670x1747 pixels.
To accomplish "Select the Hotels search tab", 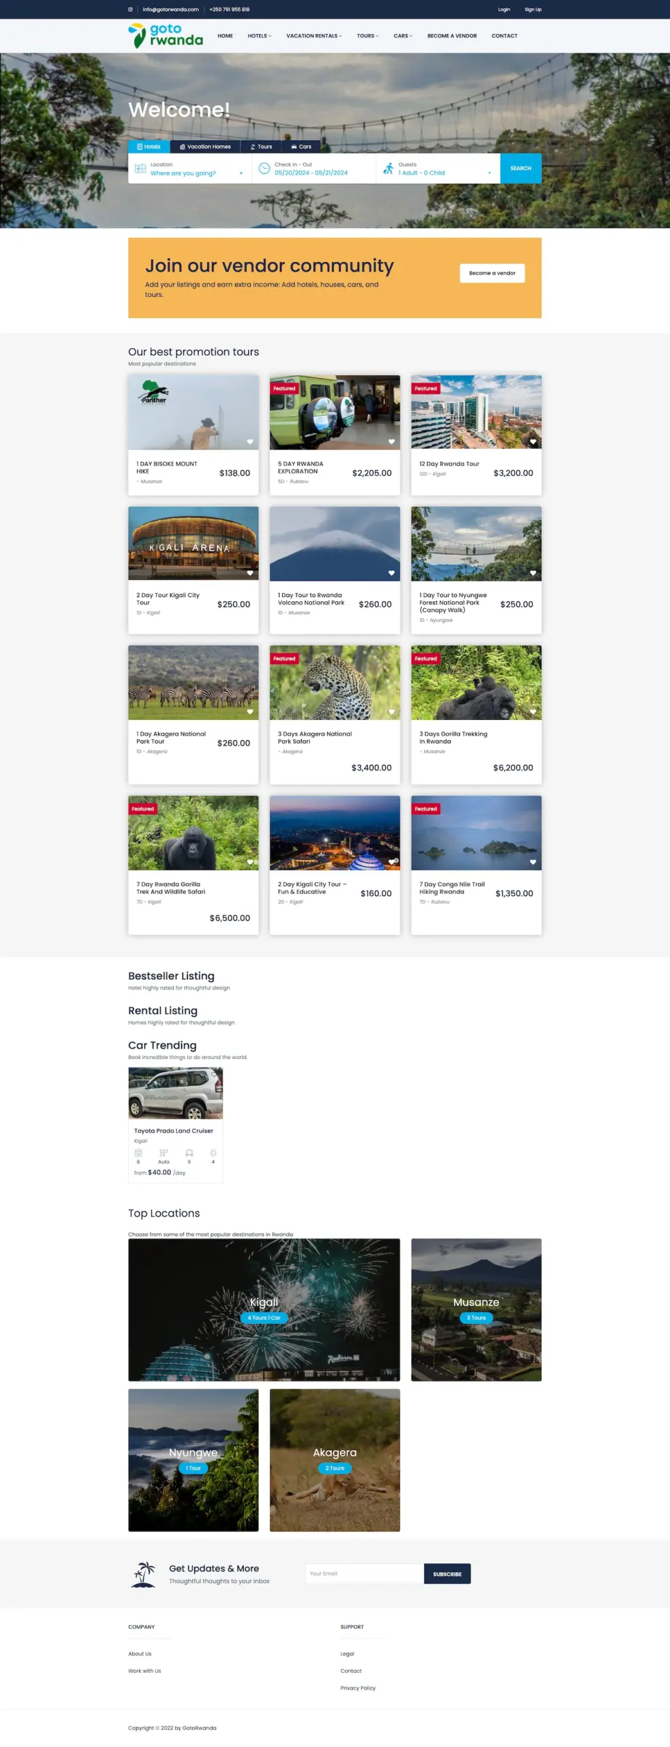I will tap(149, 147).
